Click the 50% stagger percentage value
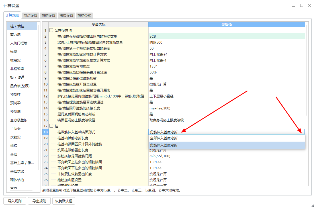Viewport: 315px width, 208px height. click(227, 72)
